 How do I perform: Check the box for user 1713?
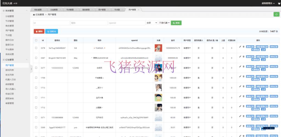pos(36,88)
